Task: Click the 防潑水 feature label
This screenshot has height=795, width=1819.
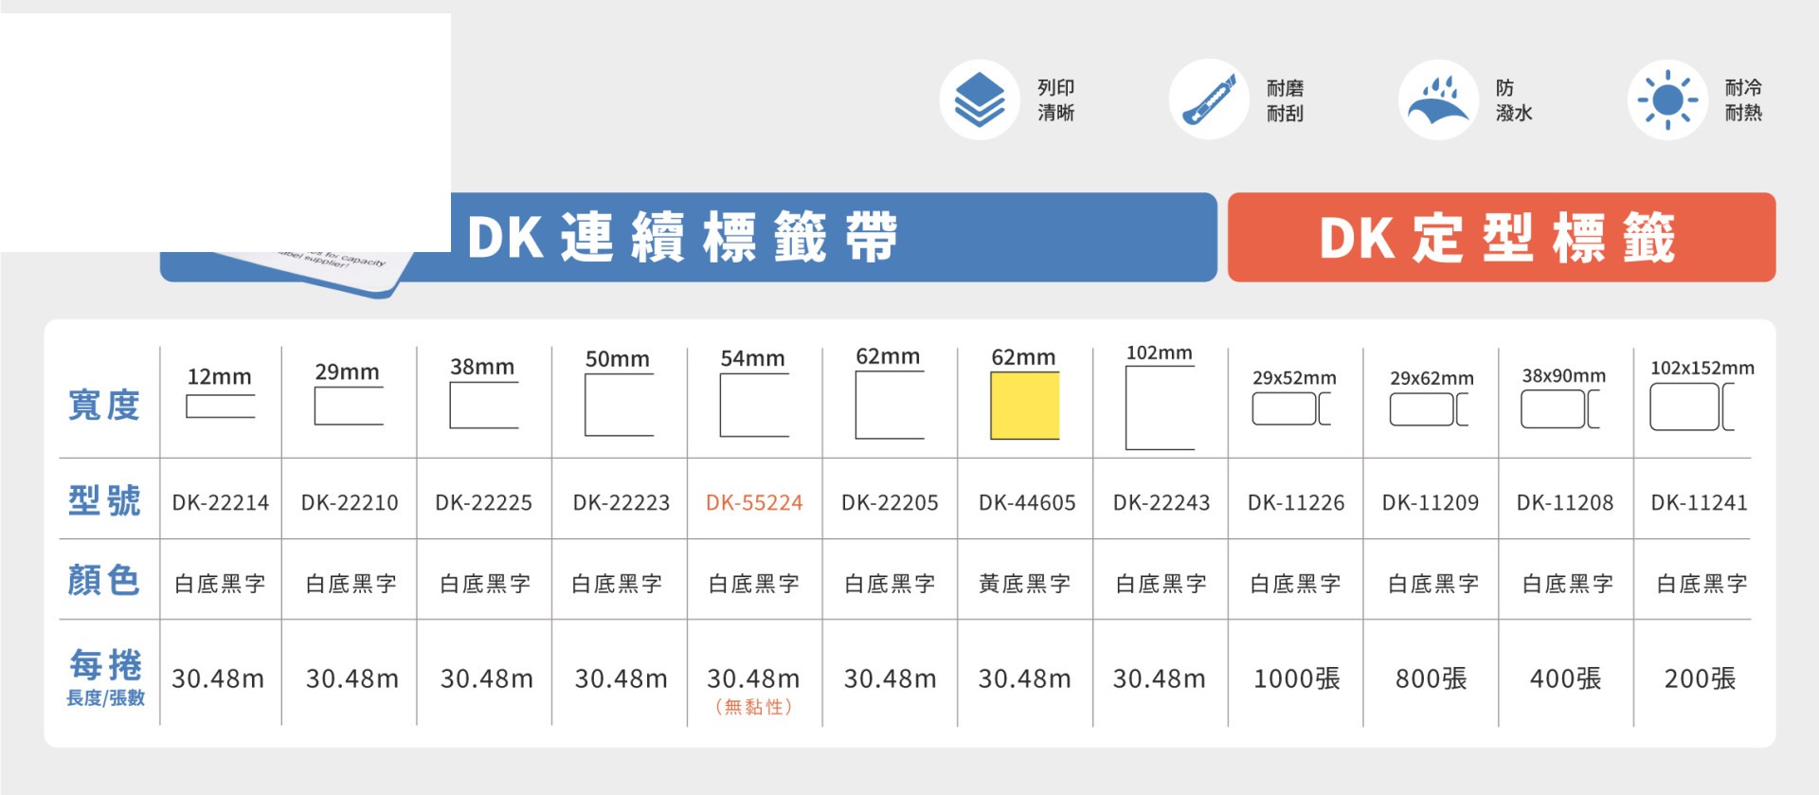Action: point(1514,100)
